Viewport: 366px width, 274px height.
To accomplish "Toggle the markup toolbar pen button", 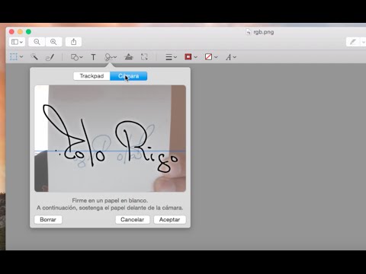I will point(353,42).
